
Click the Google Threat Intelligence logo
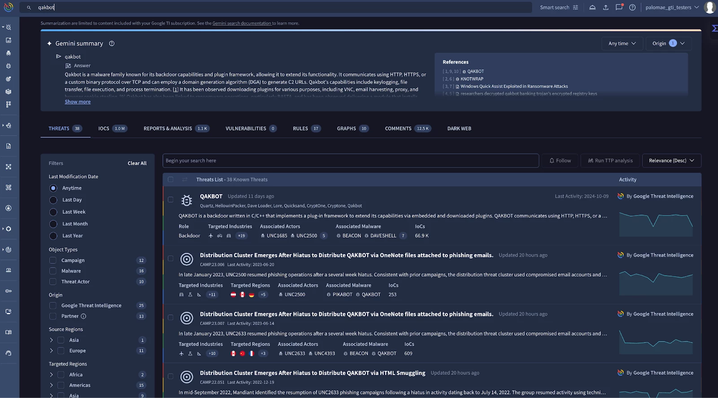coord(8,7)
